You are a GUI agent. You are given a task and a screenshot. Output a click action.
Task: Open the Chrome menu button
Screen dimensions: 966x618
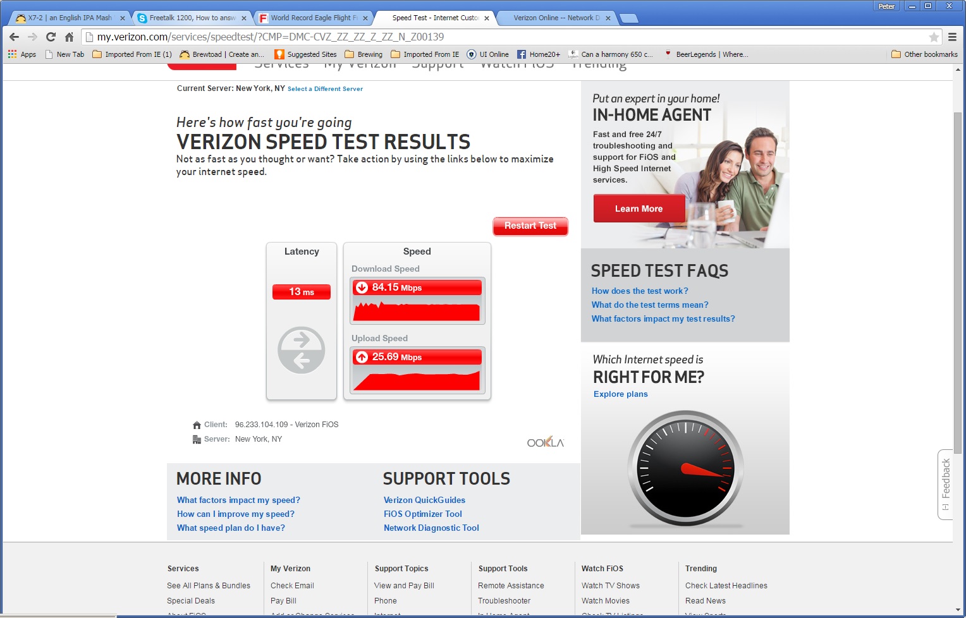(952, 37)
